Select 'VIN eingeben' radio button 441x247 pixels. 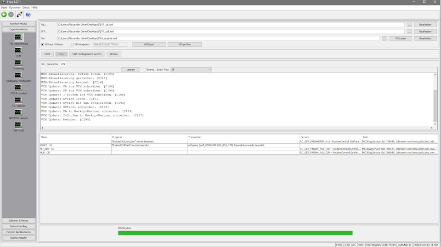[x=72, y=45]
